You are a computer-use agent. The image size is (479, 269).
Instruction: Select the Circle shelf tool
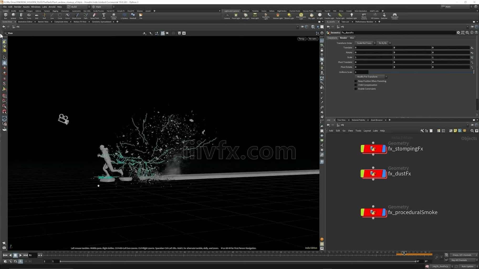(60, 16)
